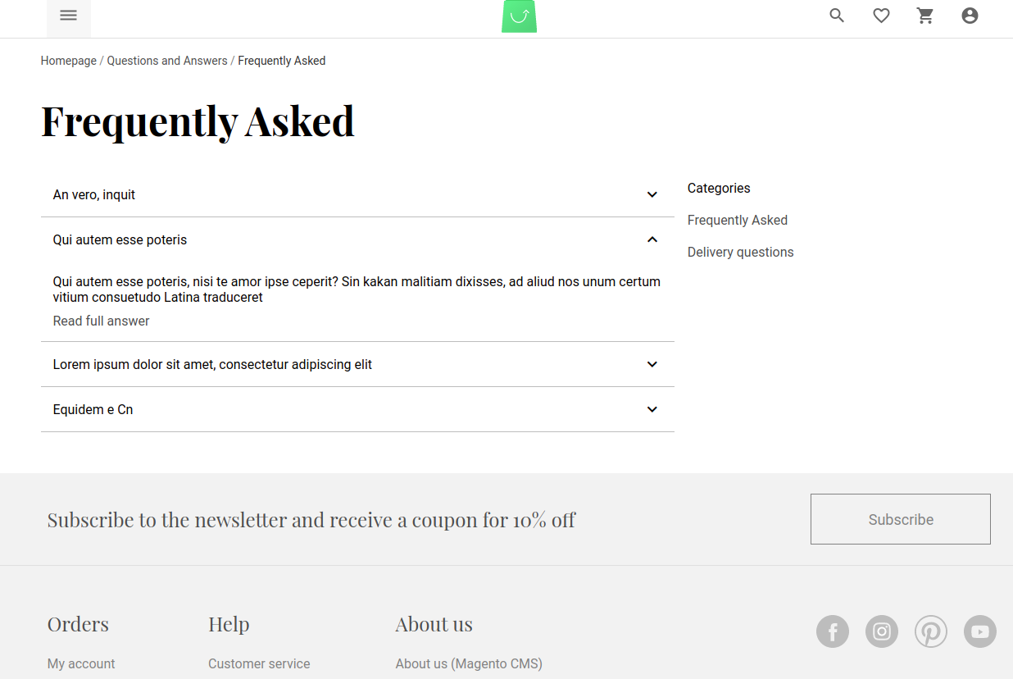The width and height of the screenshot is (1013, 679).
Task: Click the About us footer heading
Action: point(434,624)
